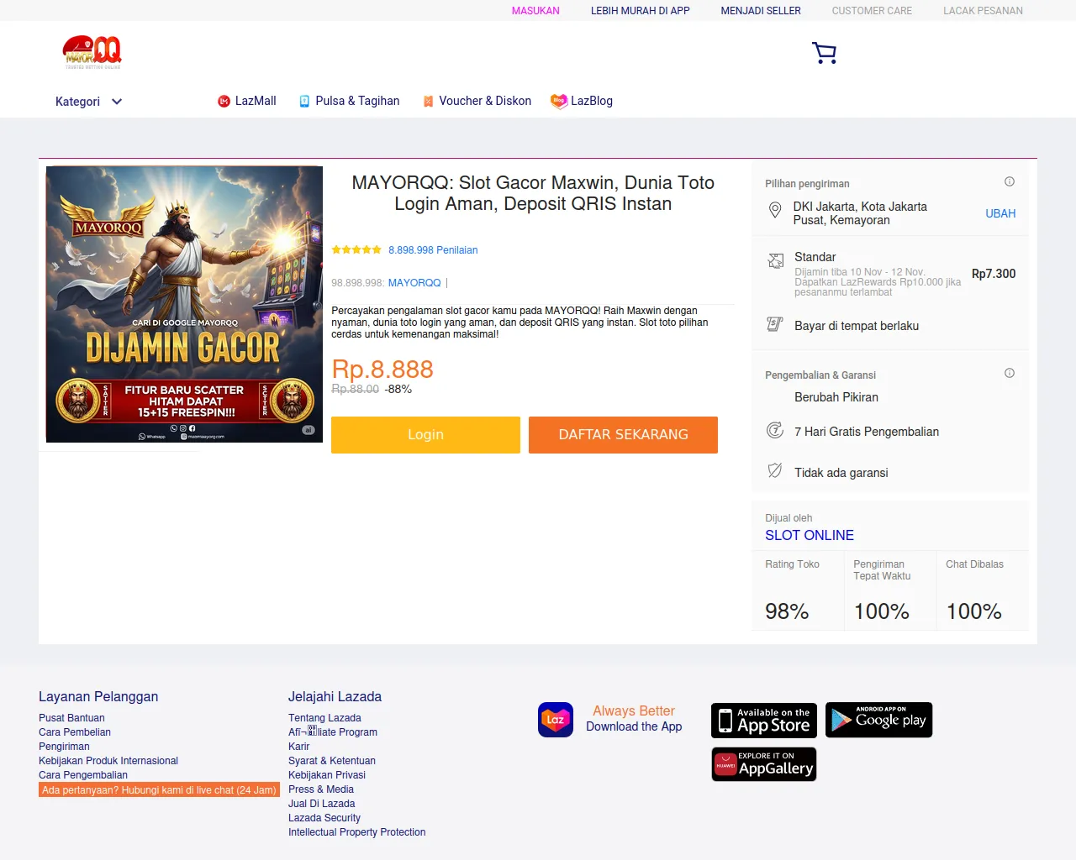This screenshot has height=860, width=1076.
Task: Expand the Kategori dropdown chevron
Action: pyautogui.click(x=117, y=102)
